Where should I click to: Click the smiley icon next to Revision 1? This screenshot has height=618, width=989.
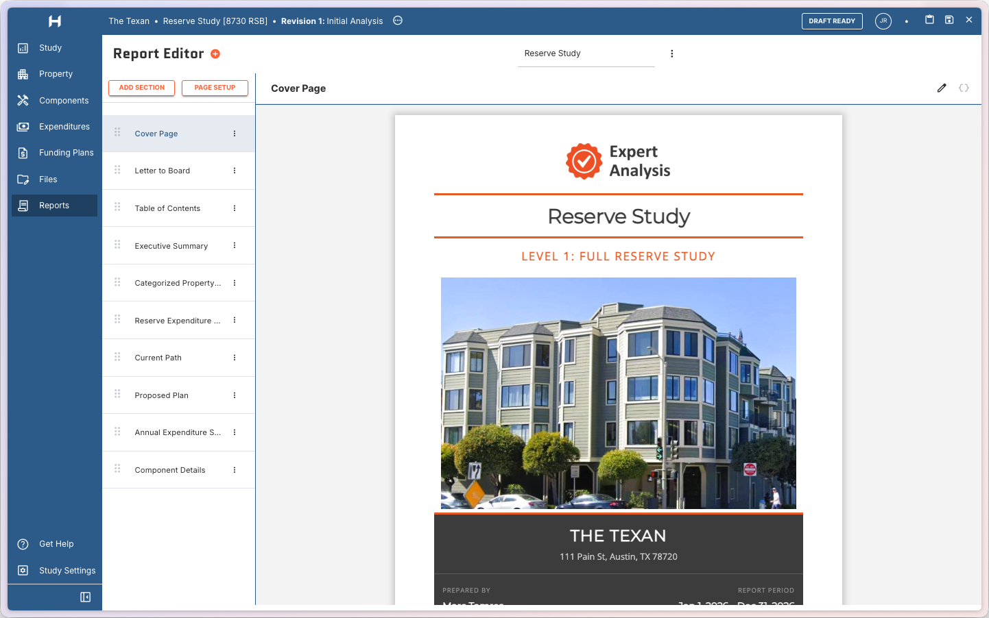[x=398, y=21]
